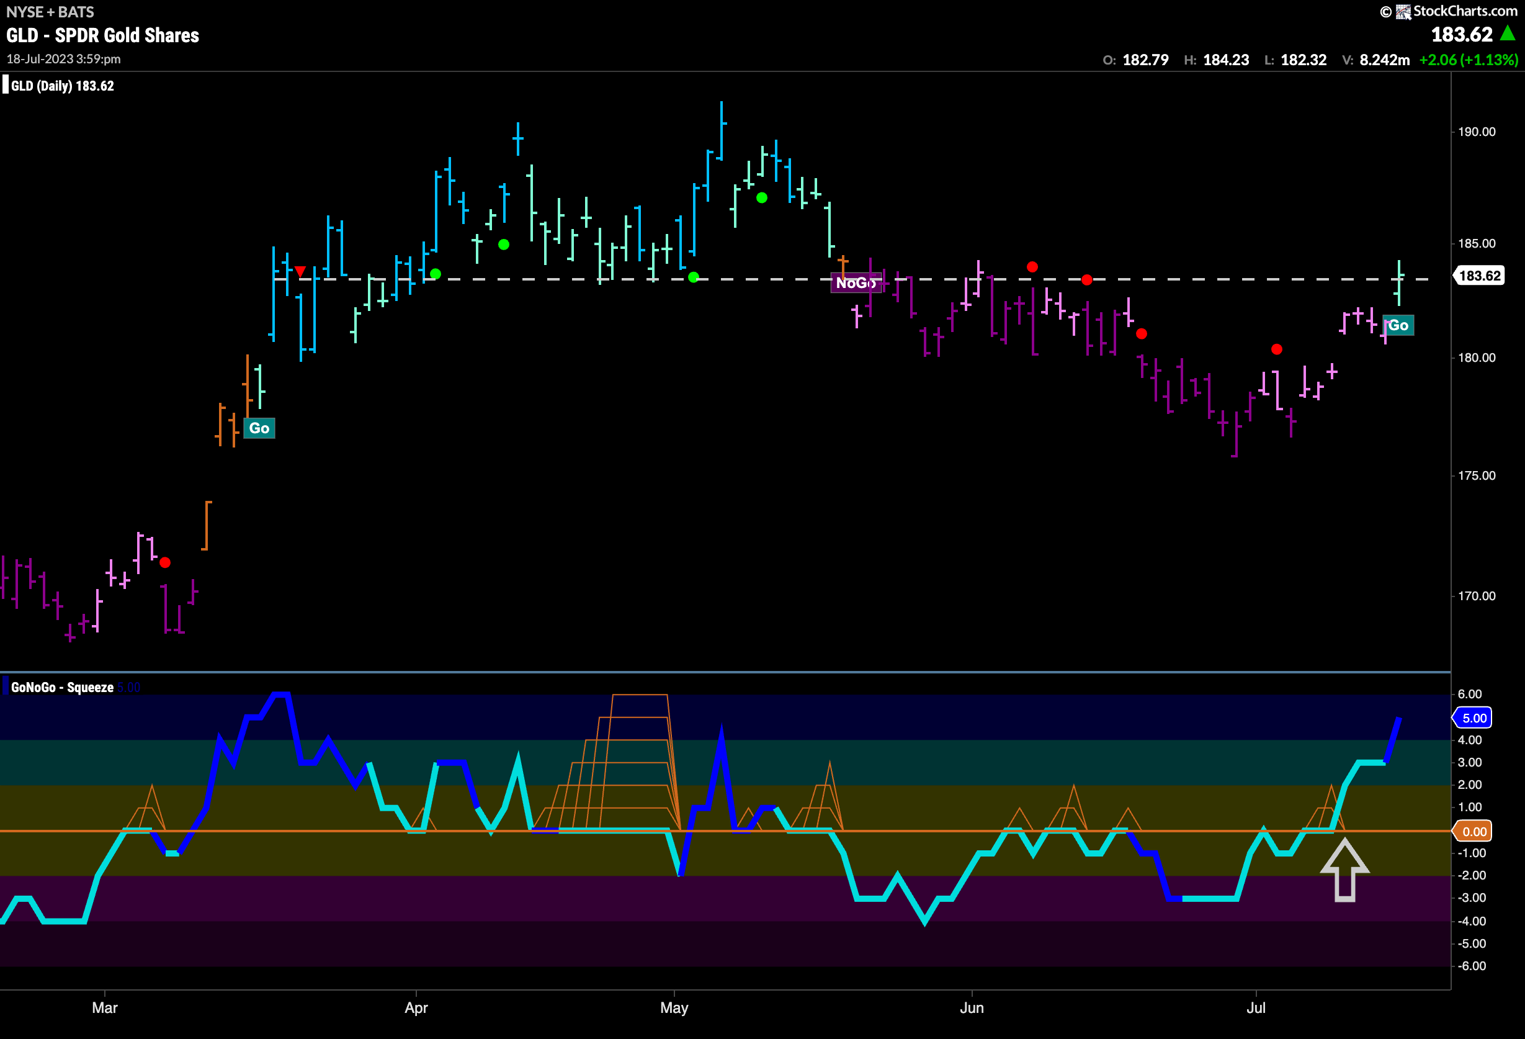This screenshot has width=1525, height=1039.
Task: Click the green dot at May start
Action: [x=693, y=277]
